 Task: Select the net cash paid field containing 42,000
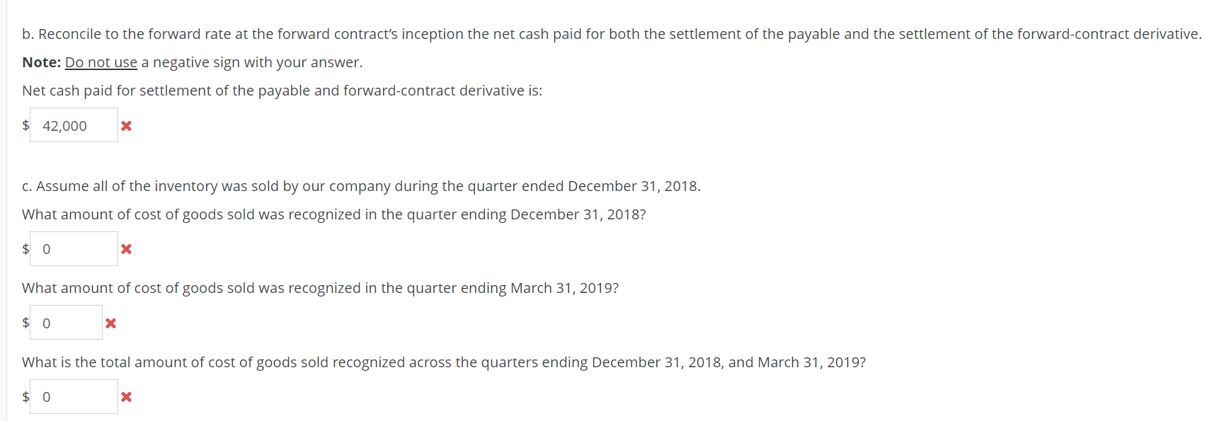click(74, 125)
